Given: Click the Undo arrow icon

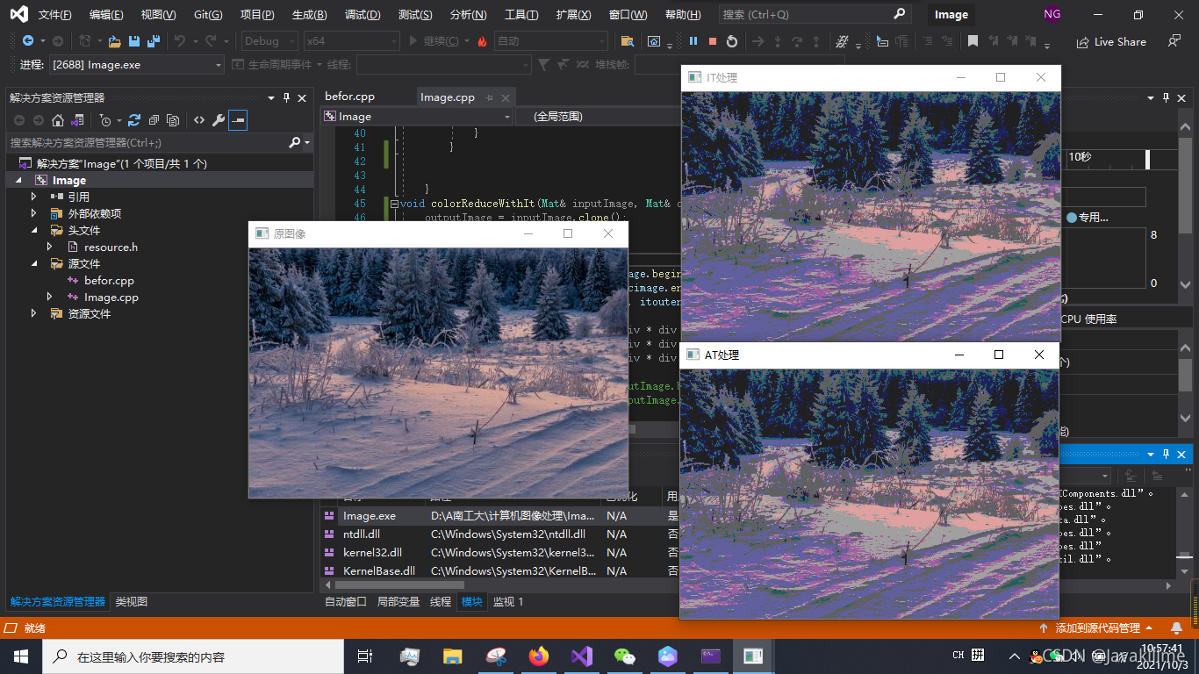Looking at the screenshot, I should click(180, 41).
